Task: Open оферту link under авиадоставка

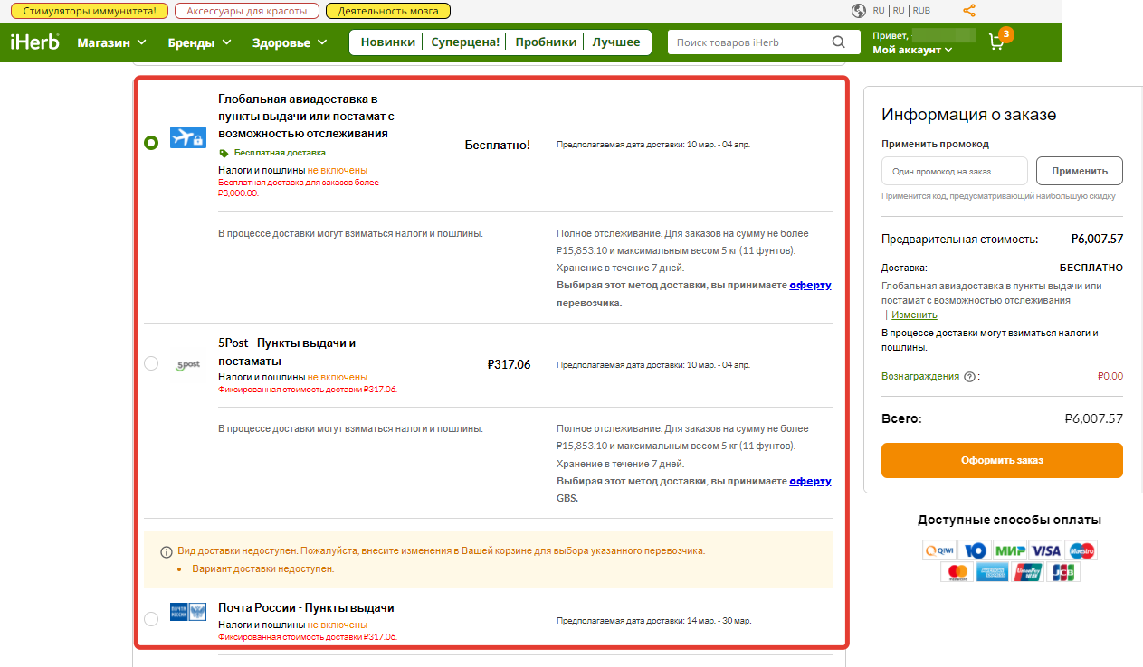Action: (x=810, y=285)
